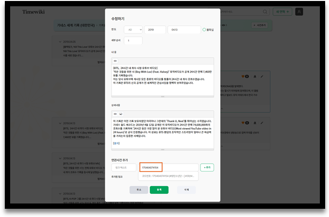329x217 pixels.
Task: Open the user profile icon in header
Action: click(x=300, y=12)
